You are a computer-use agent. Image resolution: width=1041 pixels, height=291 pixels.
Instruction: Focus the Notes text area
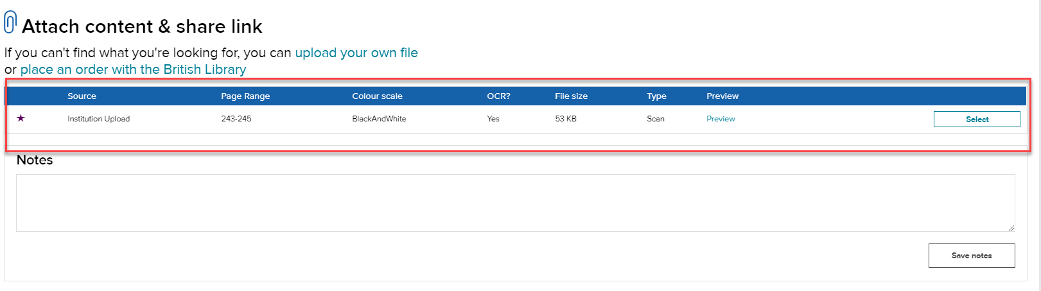(x=516, y=203)
